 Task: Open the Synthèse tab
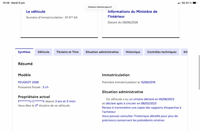(24, 52)
